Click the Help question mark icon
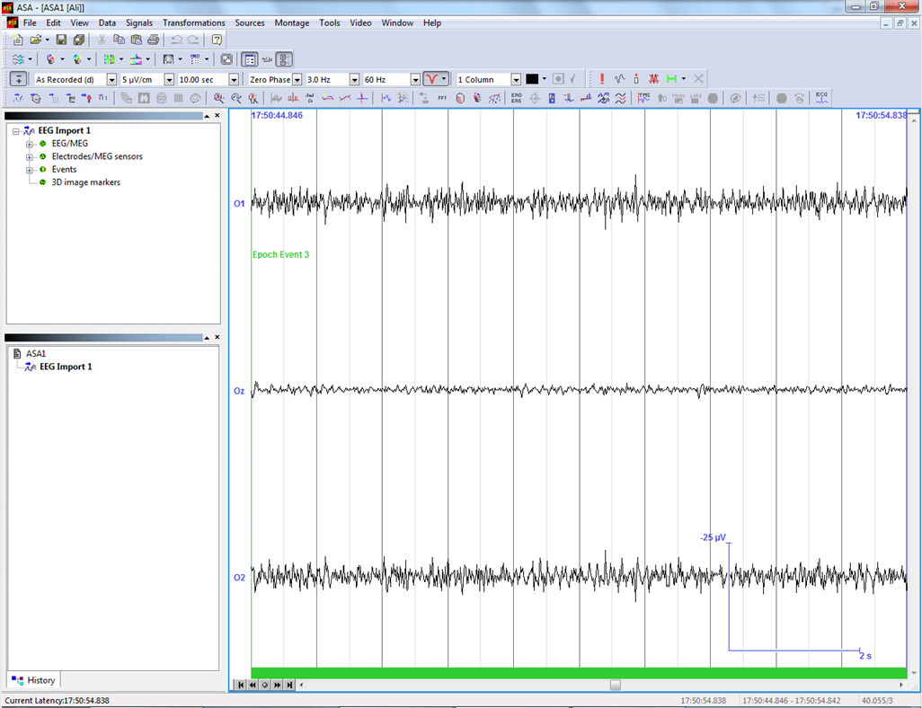 [x=217, y=40]
